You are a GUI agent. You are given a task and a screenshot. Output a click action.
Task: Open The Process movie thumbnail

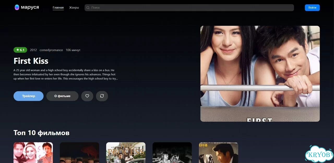click(126, 153)
